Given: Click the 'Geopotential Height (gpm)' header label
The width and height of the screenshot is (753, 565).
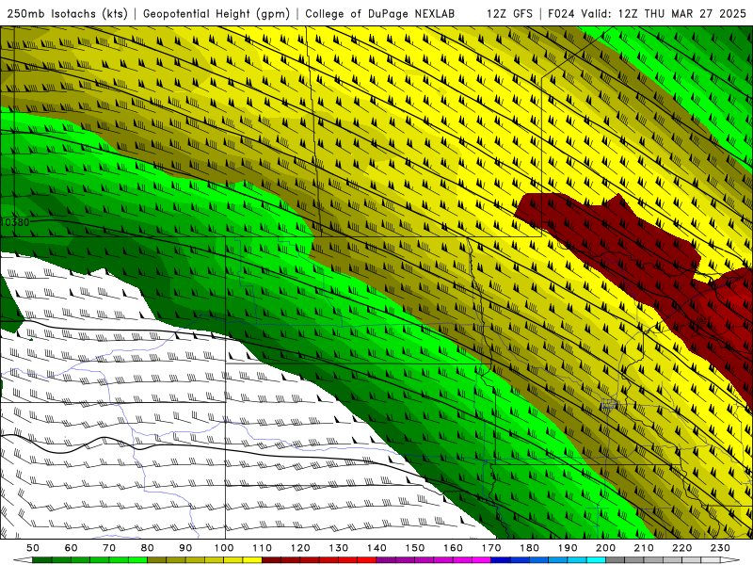Looking at the screenshot, I should (x=216, y=14).
